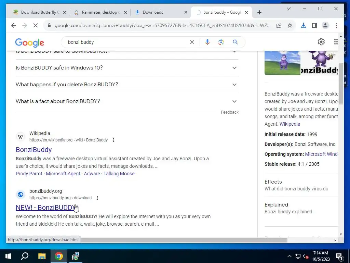Open the Wikipedia link in the knowledge panel
This screenshot has height=263, width=350.
(290, 124)
